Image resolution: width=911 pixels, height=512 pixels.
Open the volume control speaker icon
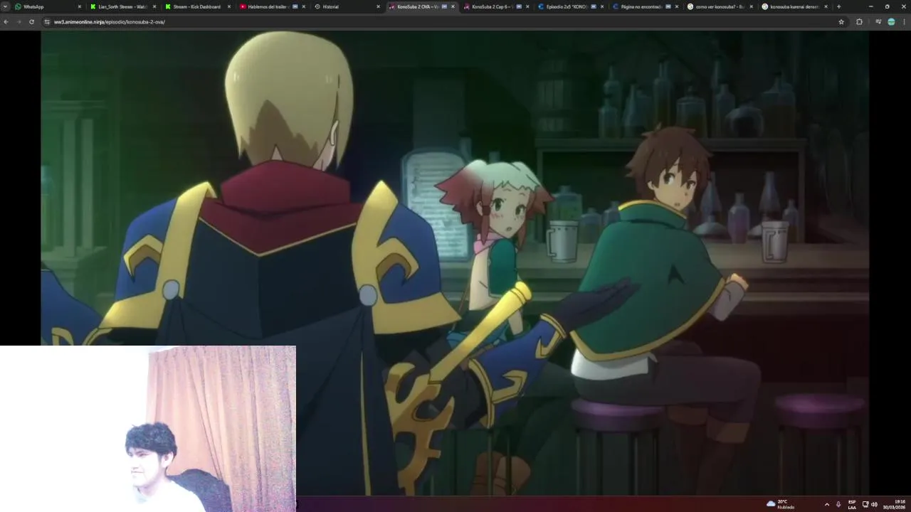coord(874,504)
